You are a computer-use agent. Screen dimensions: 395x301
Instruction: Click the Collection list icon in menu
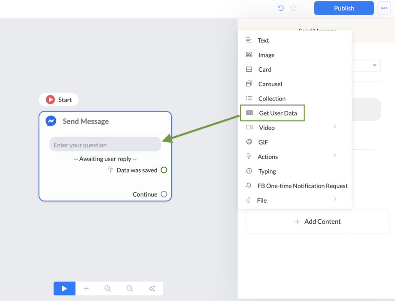pos(249,98)
